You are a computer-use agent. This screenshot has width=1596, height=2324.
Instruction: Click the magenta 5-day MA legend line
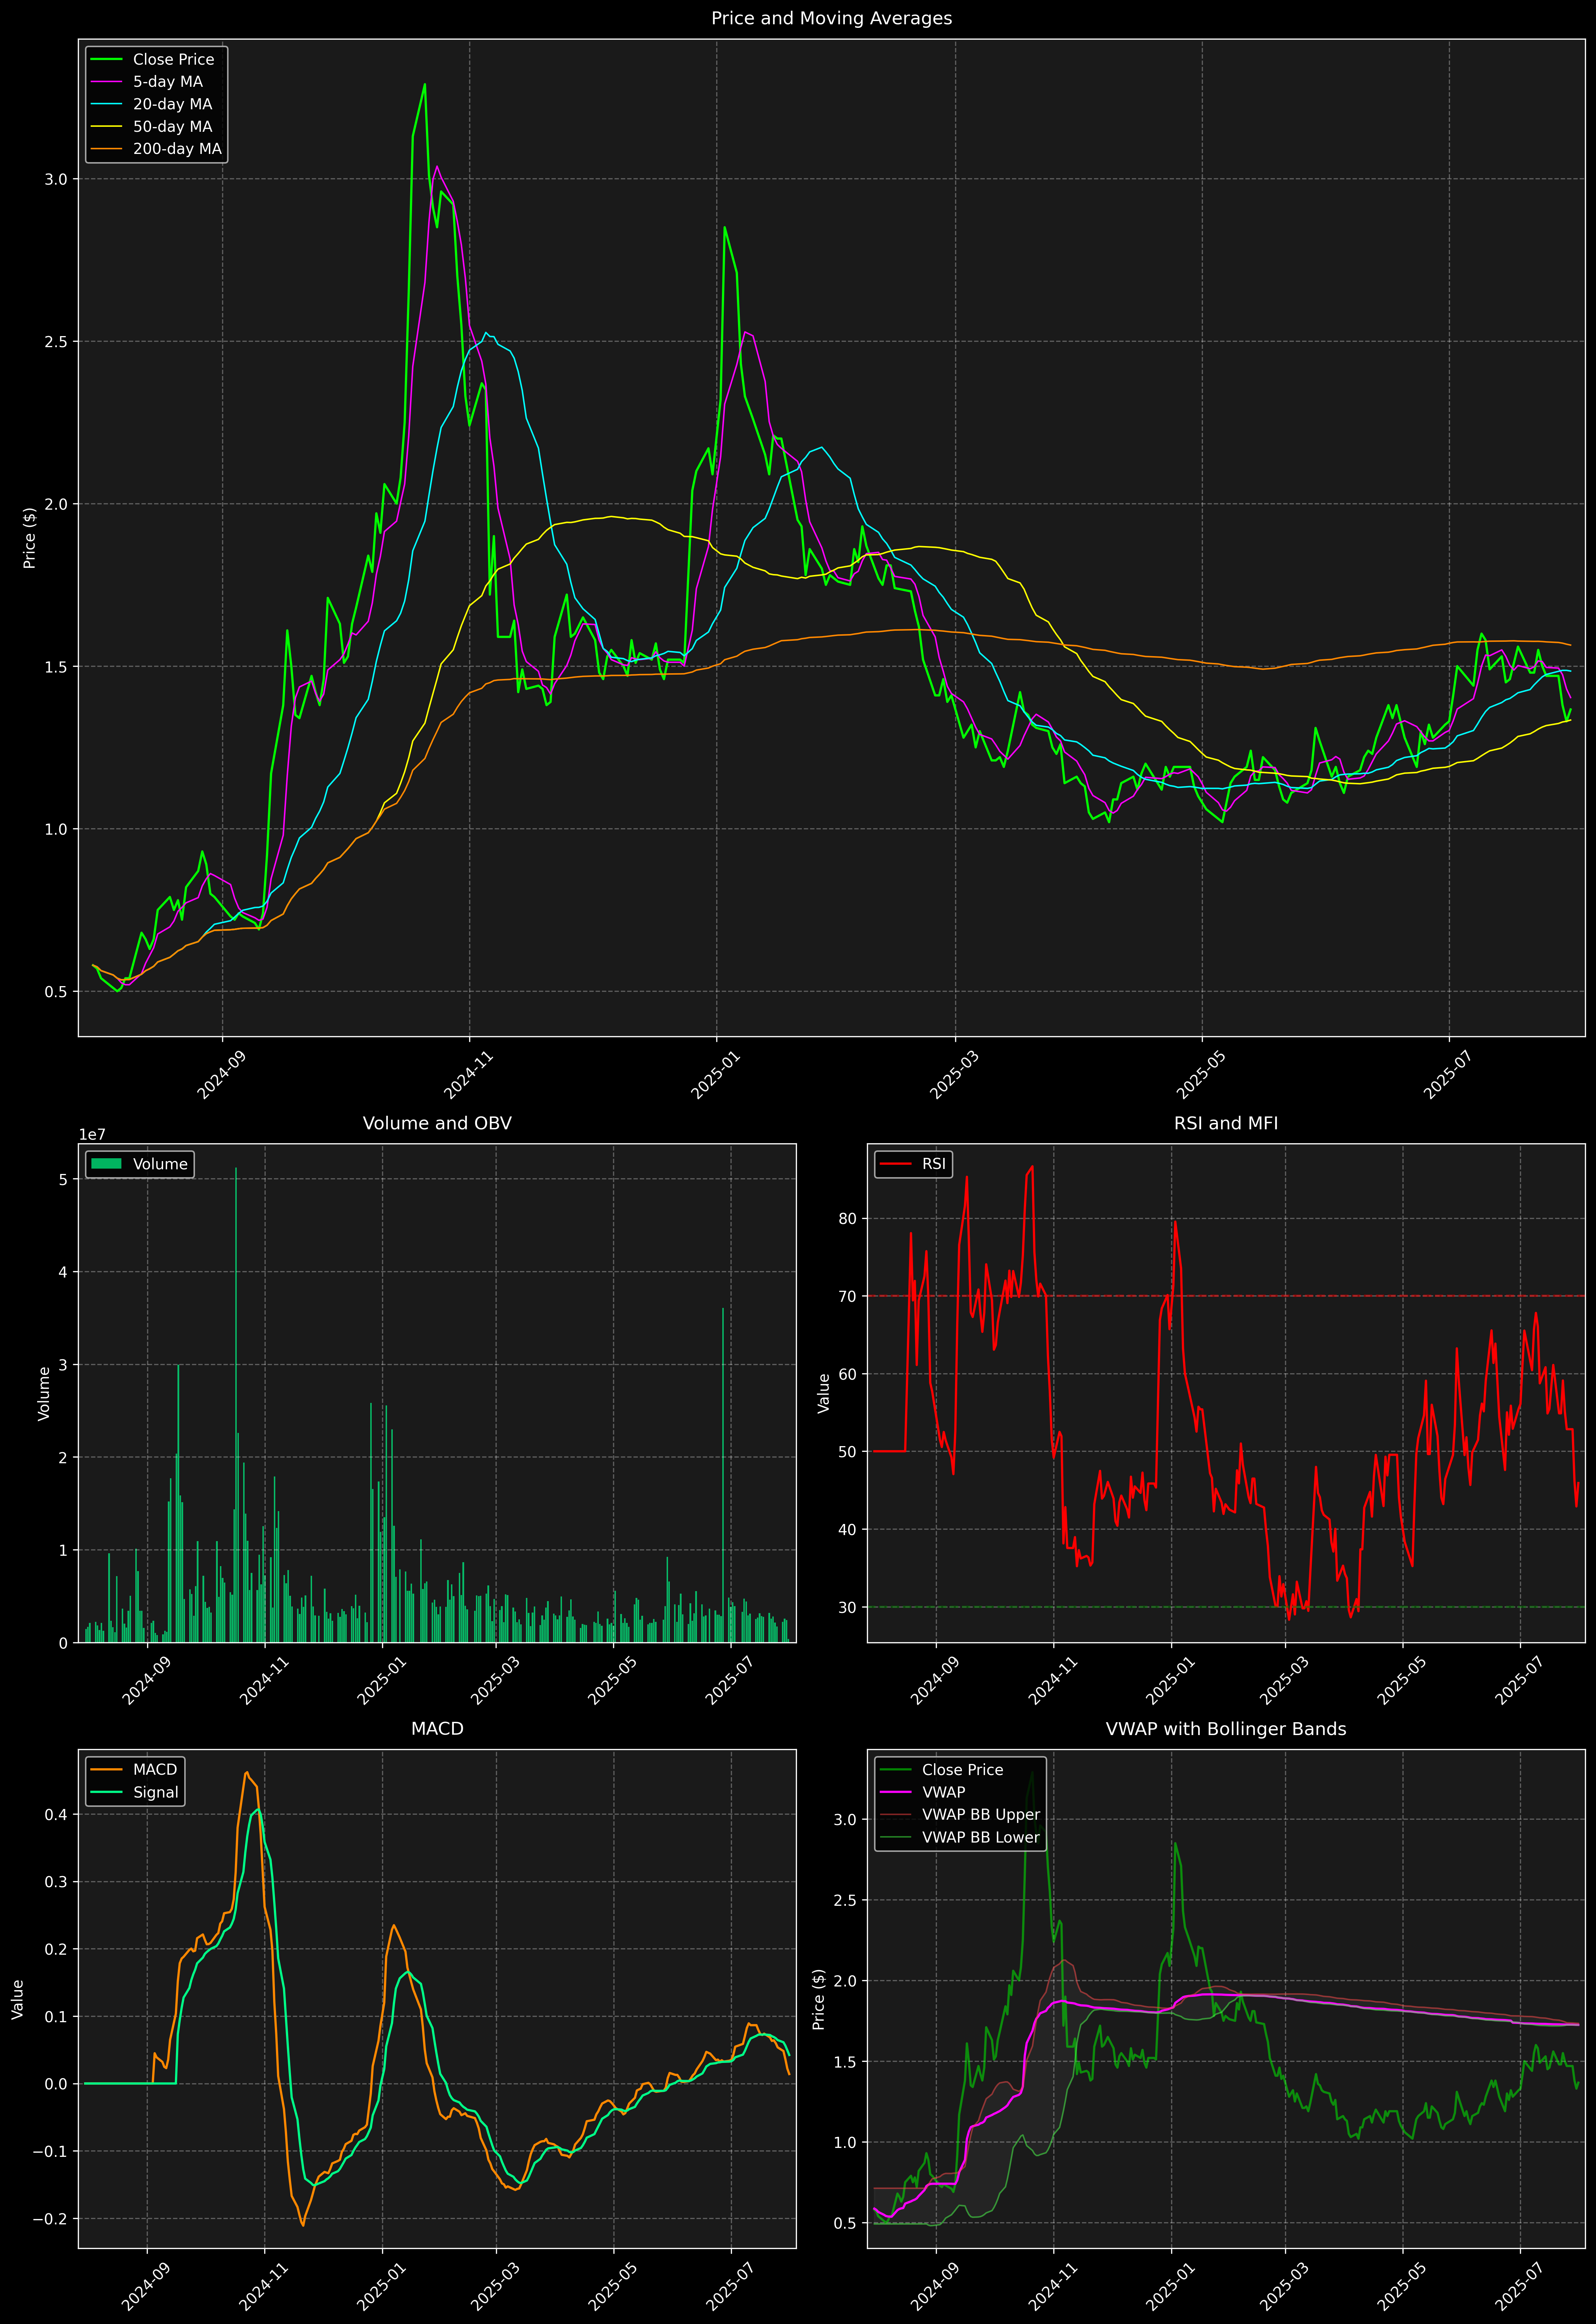[x=106, y=82]
